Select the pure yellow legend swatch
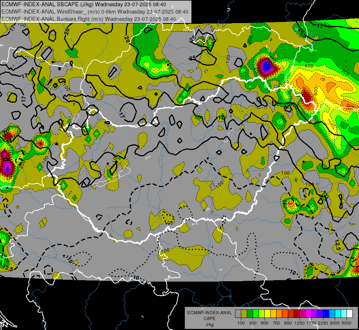 [x=267, y=313]
